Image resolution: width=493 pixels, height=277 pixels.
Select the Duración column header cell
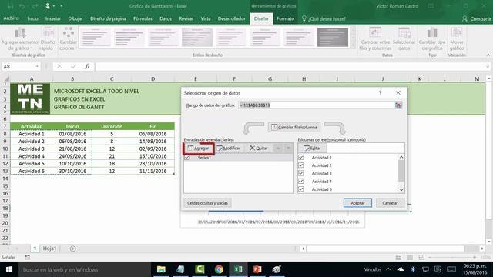pos(112,126)
